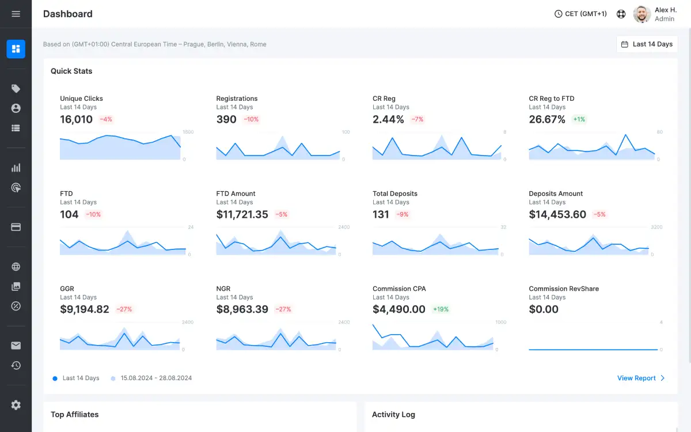Click the −9% badge on Total Deposits

403,214
